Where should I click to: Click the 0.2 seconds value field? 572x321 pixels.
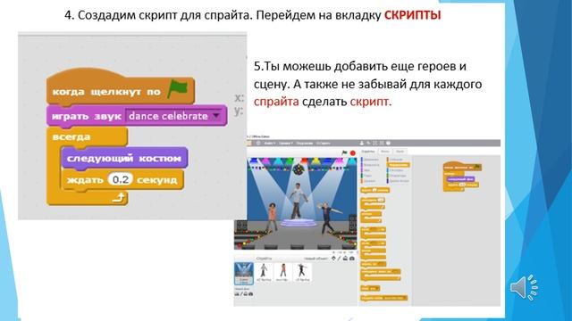click(x=121, y=179)
